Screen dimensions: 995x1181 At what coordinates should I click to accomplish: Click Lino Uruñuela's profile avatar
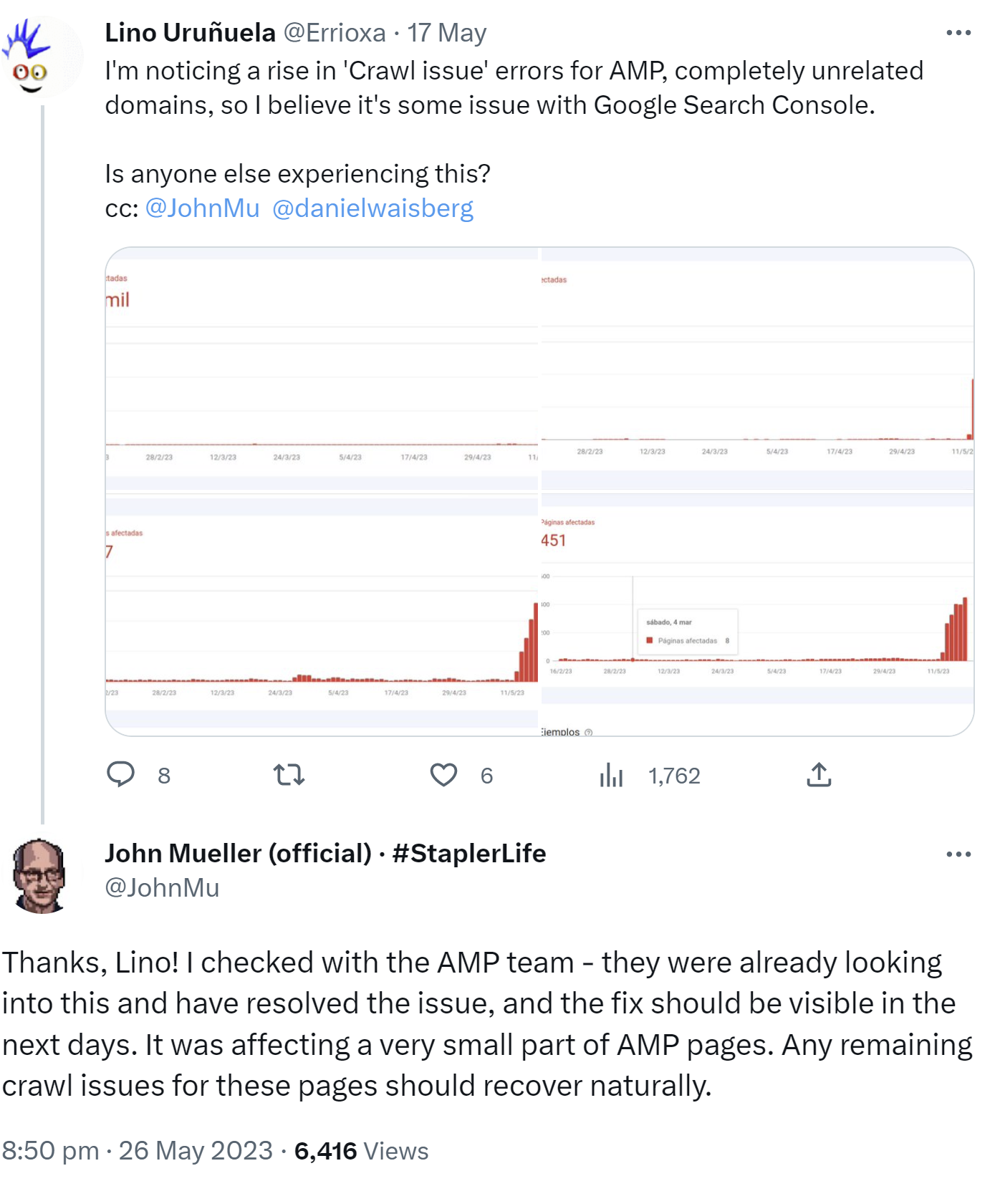click(39, 54)
